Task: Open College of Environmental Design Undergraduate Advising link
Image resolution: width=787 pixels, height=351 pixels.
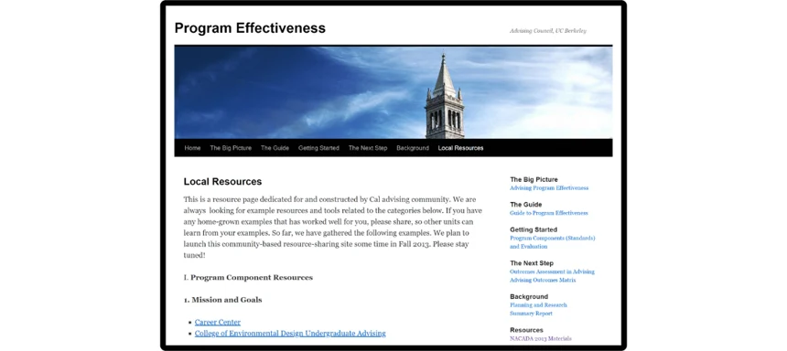Action: [x=290, y=333]
